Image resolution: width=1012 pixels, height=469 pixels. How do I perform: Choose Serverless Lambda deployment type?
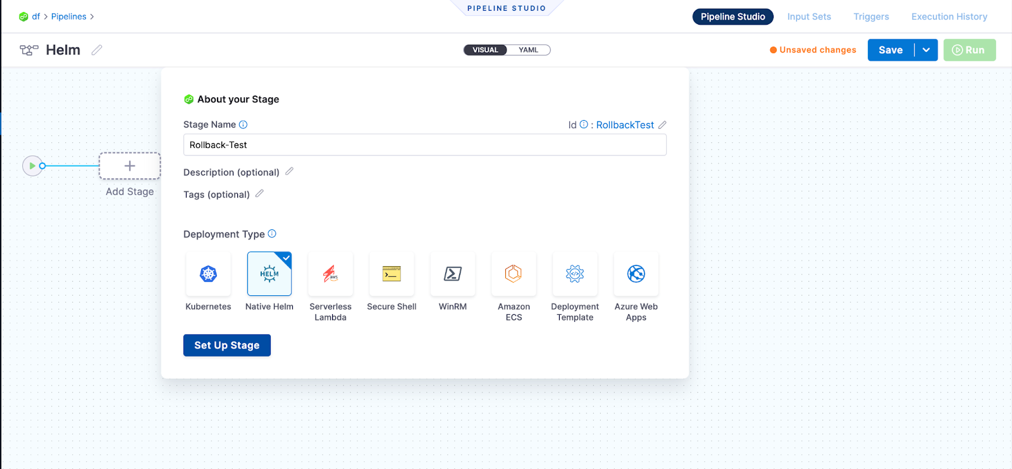330,274
